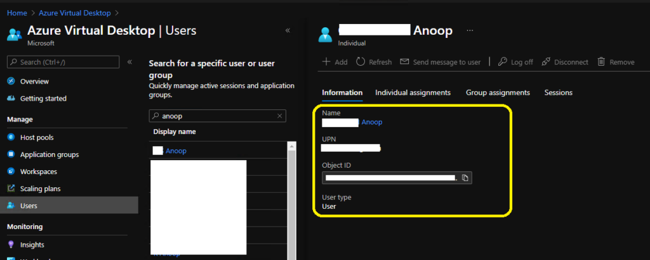Screen dimensions: 650x260
Task: Open the Overview menu item
Action: (x=34, y=82)
